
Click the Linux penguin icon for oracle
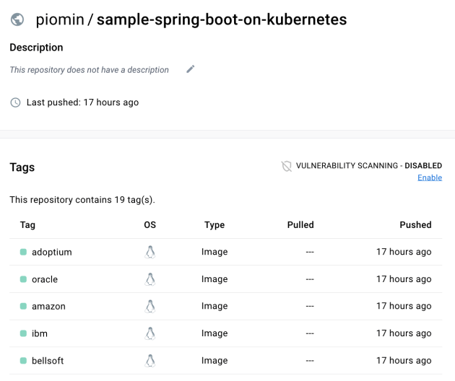click(x=150, y=279)
